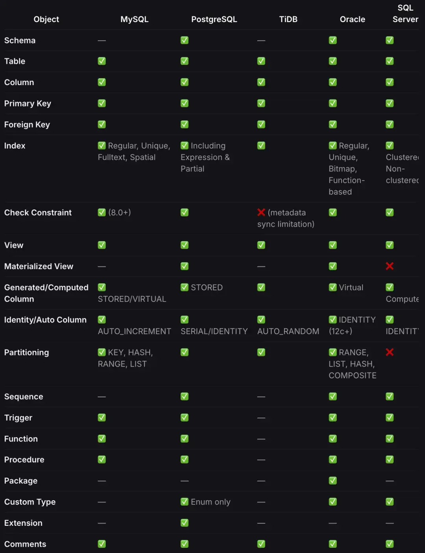The image size is (425, 553).
Task: Click the MySQL column header
Action: [x=135, y=19]
